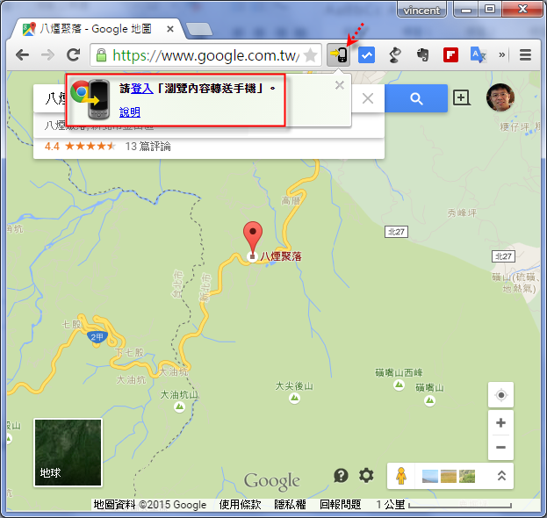Expand the photo strip with the double chevron

pyautogui.click(x=501, y=476)
